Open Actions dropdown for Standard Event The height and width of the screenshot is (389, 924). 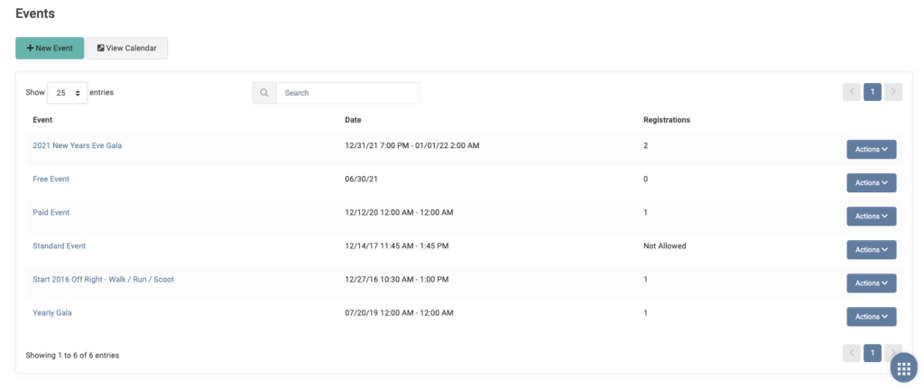point(871,250)
